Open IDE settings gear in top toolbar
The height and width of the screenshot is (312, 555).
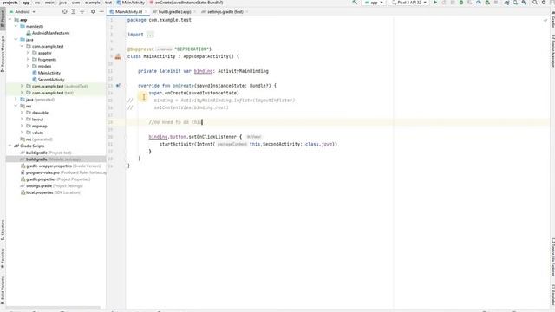(544, 3)
